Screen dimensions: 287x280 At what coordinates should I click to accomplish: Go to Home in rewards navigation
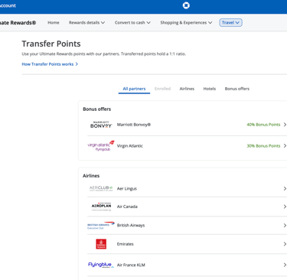54,23
